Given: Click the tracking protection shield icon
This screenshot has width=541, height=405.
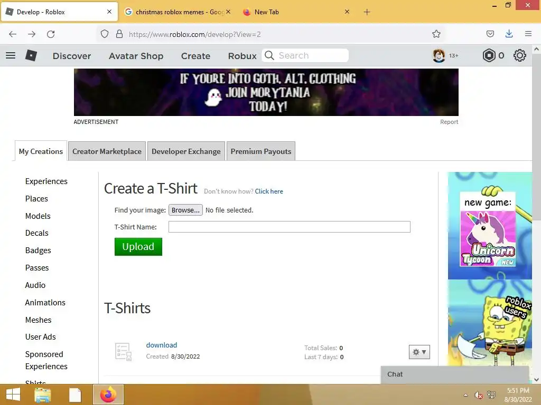Looking at the screenshot, I should [105, 34].
